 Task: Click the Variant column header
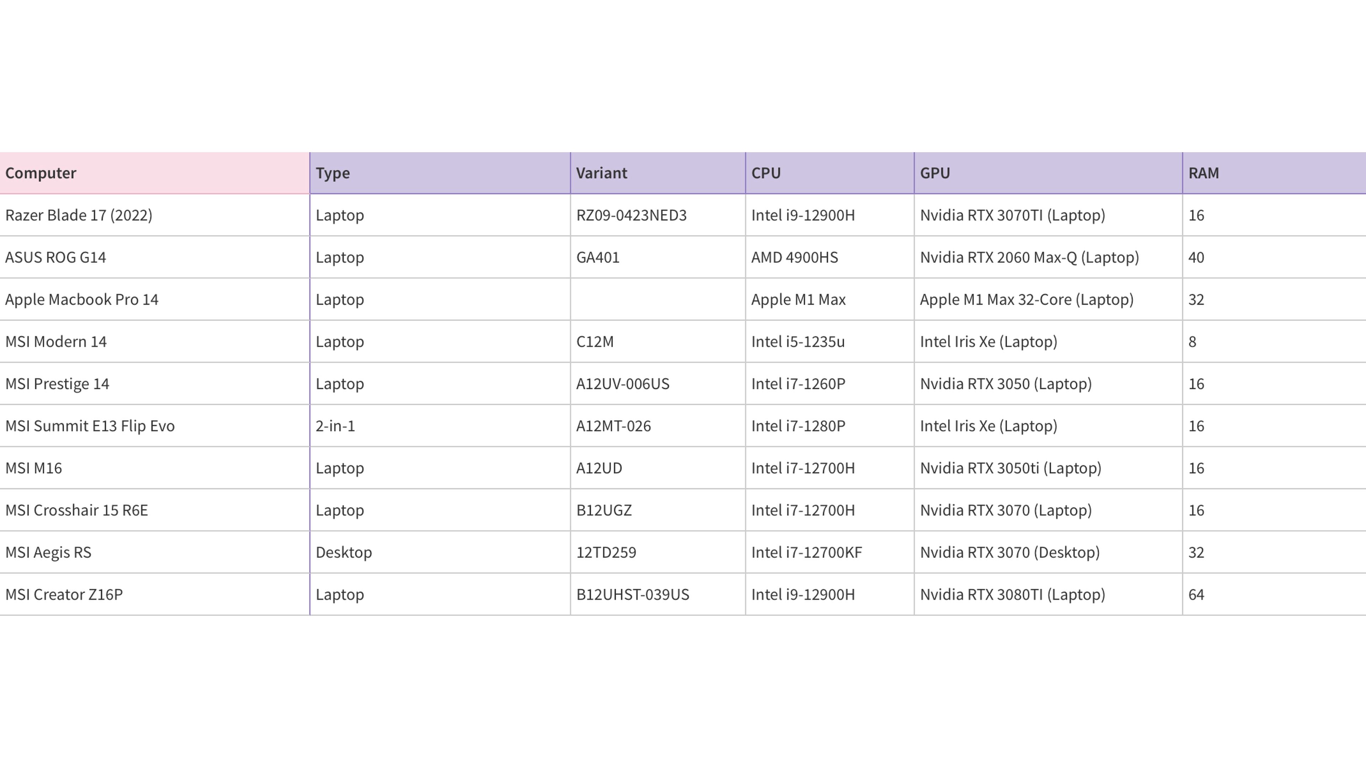click(658, 173)
